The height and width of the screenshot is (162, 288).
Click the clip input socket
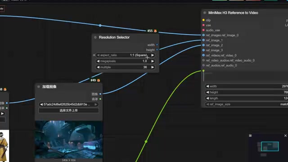click(x=203, y=20)
